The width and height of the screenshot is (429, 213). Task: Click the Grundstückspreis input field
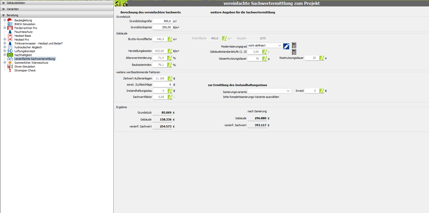point(162,27)
